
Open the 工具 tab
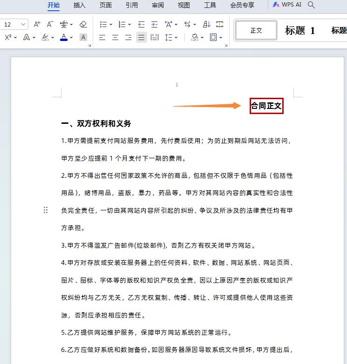pyautogui.click(x=210, y=5)
